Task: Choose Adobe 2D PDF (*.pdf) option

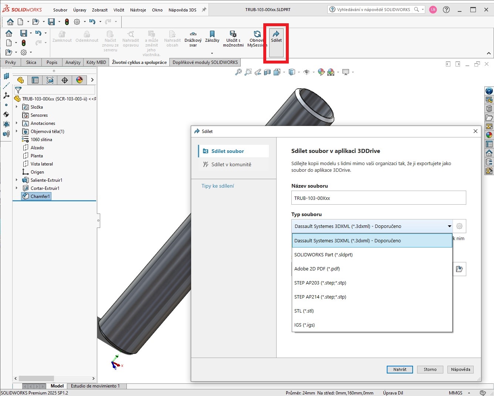Action: (372, 269)
